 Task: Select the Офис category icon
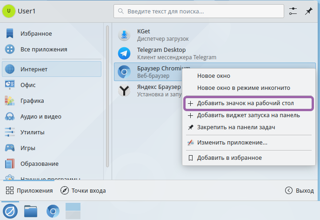(x=10, y=85)
